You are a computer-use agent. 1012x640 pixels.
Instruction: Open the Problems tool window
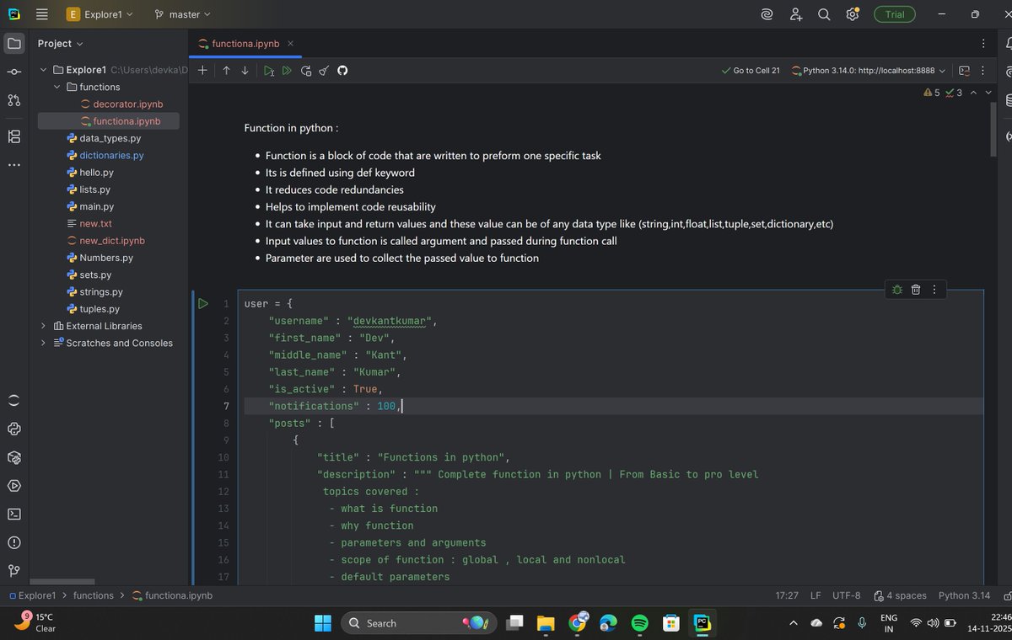(13, 542)
